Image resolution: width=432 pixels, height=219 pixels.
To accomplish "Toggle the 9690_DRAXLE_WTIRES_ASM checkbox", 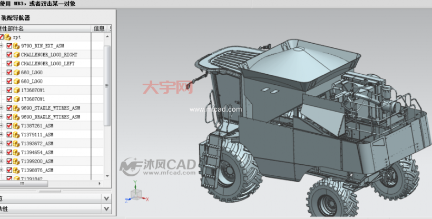I will (x=9, y=117).
